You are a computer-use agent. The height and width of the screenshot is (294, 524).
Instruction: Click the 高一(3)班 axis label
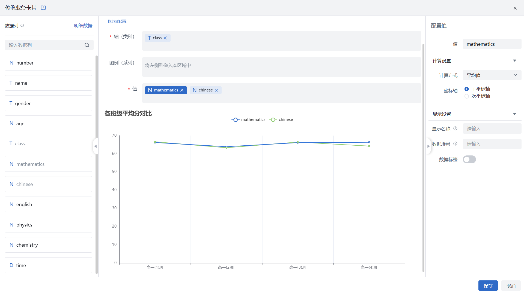[297, 267]
